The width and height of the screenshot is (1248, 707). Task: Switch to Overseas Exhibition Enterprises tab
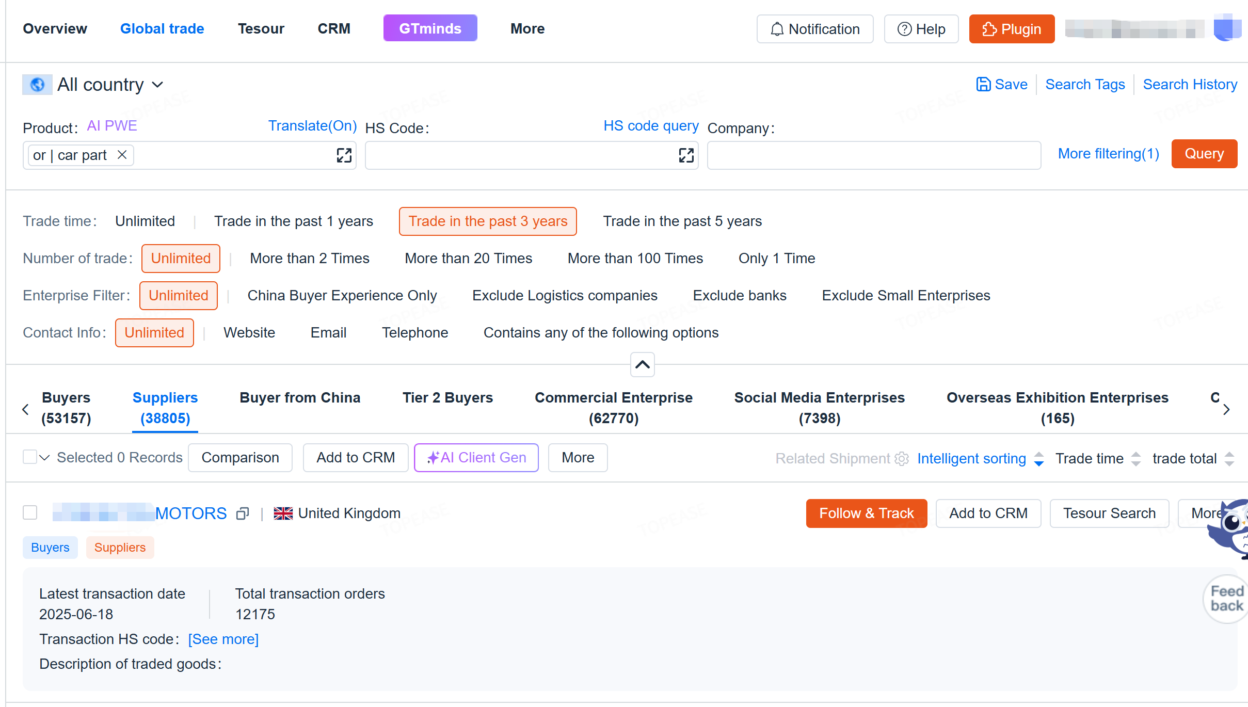coord(1058,408)
